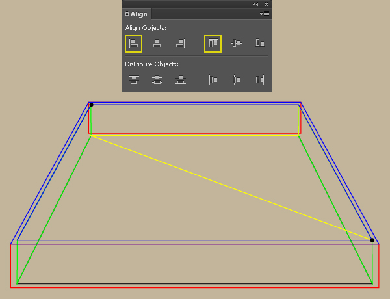Click the Vertical Align Center icon
This screenshot has height=299, width=390.
pyautogui.click(x=237, y=44)
